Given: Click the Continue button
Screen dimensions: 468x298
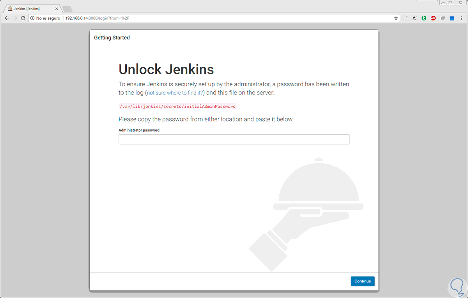Looking at the screenshot, I should coord(363,281).
